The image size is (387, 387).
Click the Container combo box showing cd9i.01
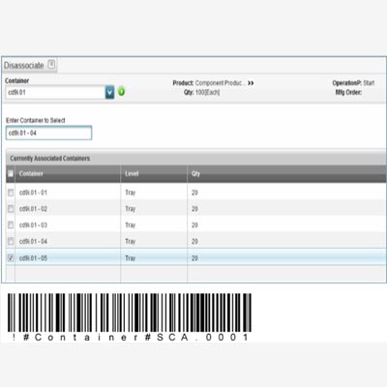[x=60, y=93]
